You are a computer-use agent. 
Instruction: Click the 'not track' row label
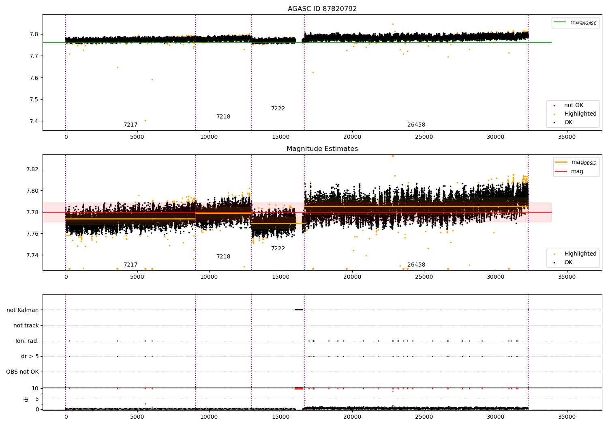tap(26, 326)
